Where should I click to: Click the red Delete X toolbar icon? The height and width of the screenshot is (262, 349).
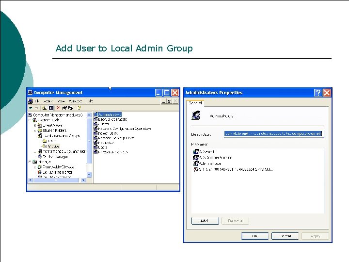58,108
